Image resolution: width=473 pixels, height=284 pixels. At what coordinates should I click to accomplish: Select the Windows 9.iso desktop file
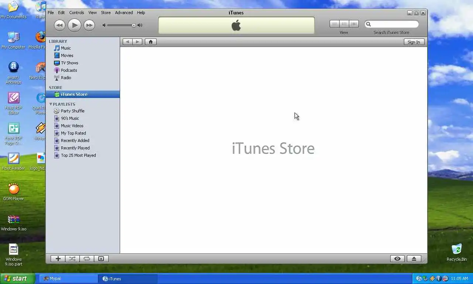click(x=14, y=222)
